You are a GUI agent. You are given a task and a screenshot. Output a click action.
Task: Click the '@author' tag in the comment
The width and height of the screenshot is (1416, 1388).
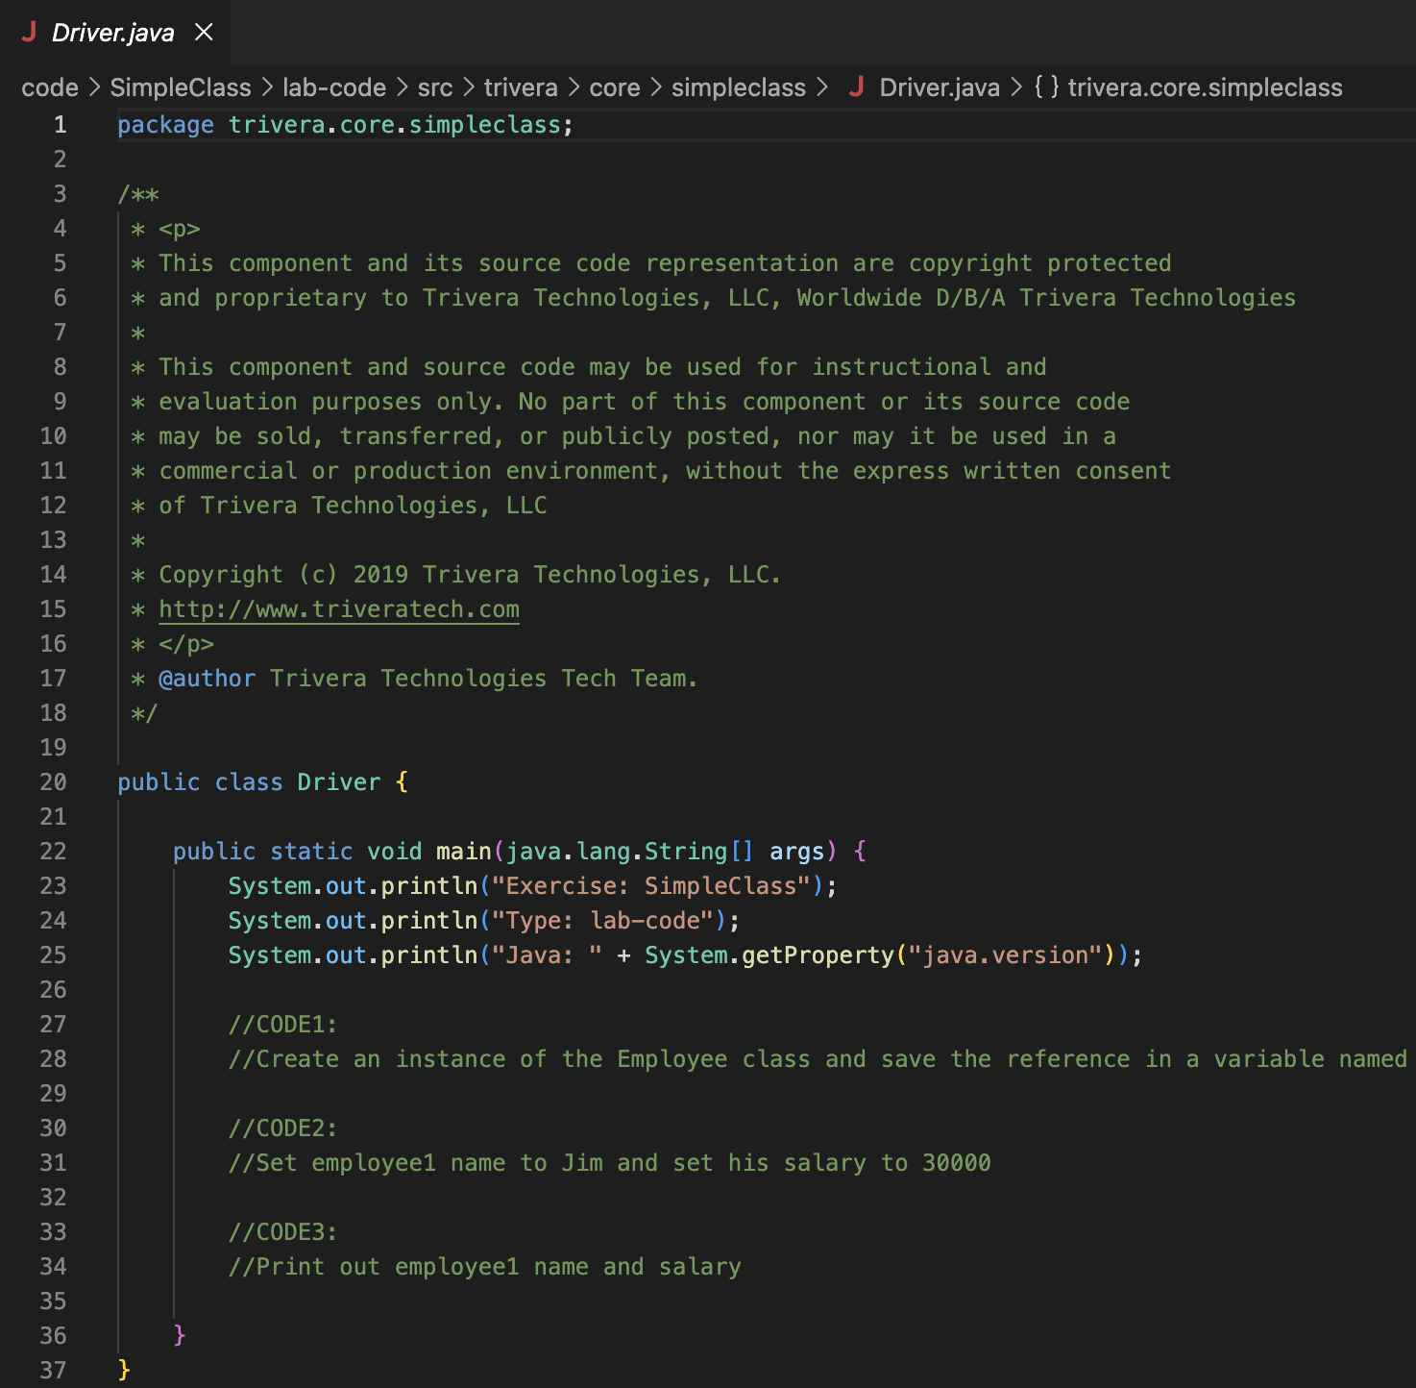click(x=208, y=679)
